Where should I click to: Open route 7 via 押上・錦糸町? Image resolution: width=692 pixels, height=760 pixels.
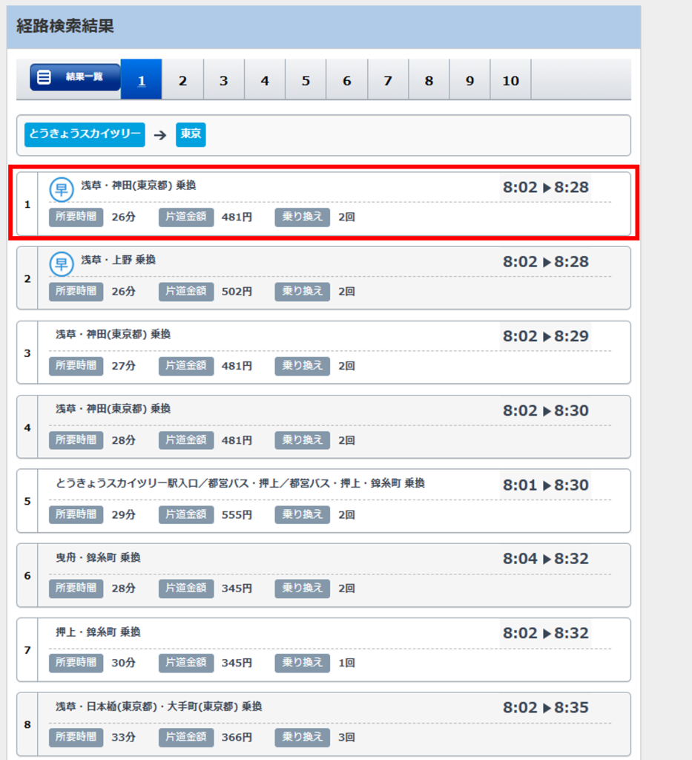[323, 649]
